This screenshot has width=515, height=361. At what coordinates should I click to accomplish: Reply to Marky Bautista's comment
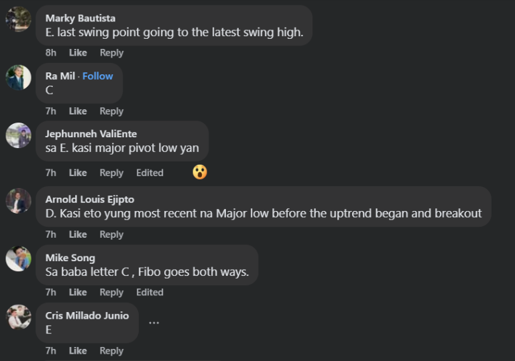(111, 53)
